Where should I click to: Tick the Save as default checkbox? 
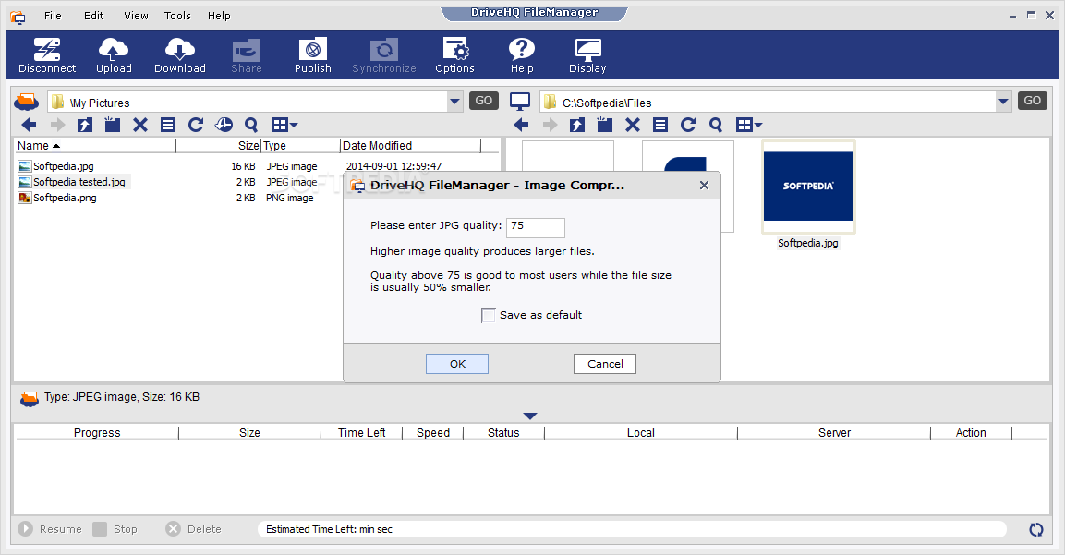pos(489,315)
